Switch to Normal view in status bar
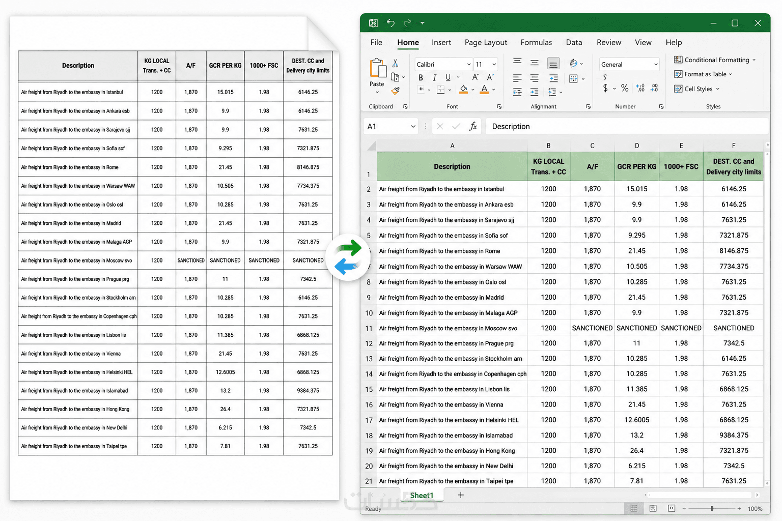Image resolution: width=782 pixels, height=521 pixels. [634, 508]
